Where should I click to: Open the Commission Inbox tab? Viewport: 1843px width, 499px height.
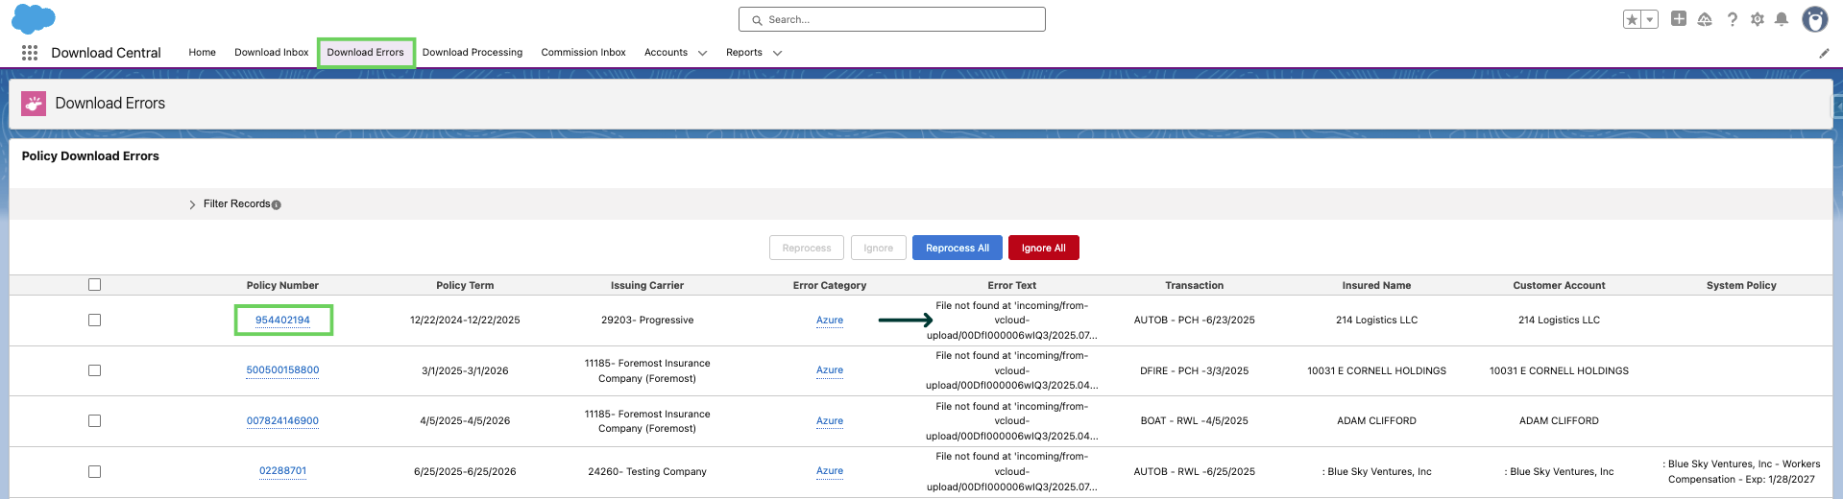coord(584,53)
